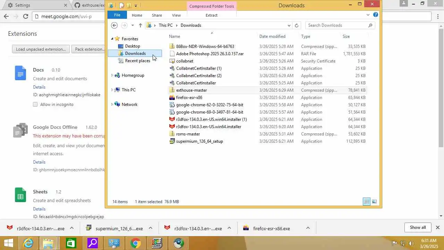Click the Up one level arrow

[x=140, y=25]
